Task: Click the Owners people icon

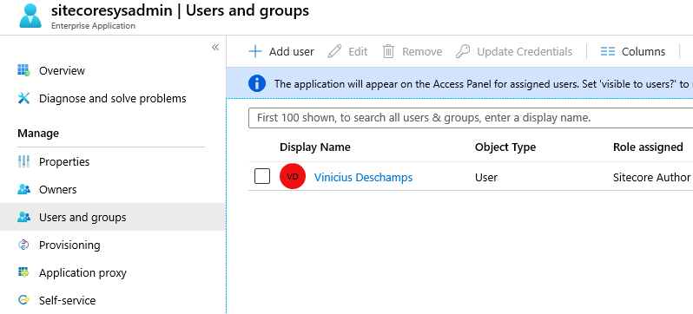Action: pyautogui.click(x=23, y=189)
